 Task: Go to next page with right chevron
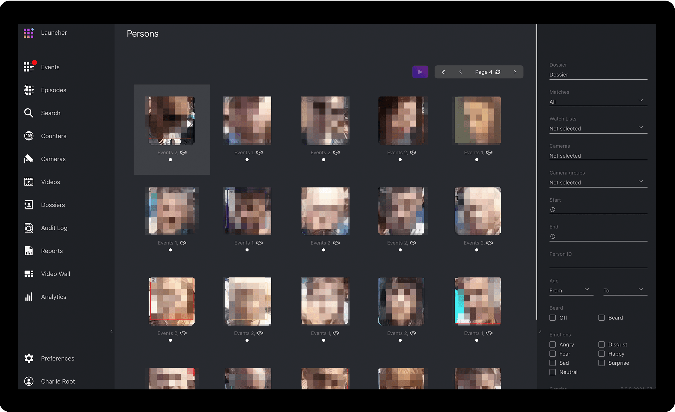coord(515,72)
